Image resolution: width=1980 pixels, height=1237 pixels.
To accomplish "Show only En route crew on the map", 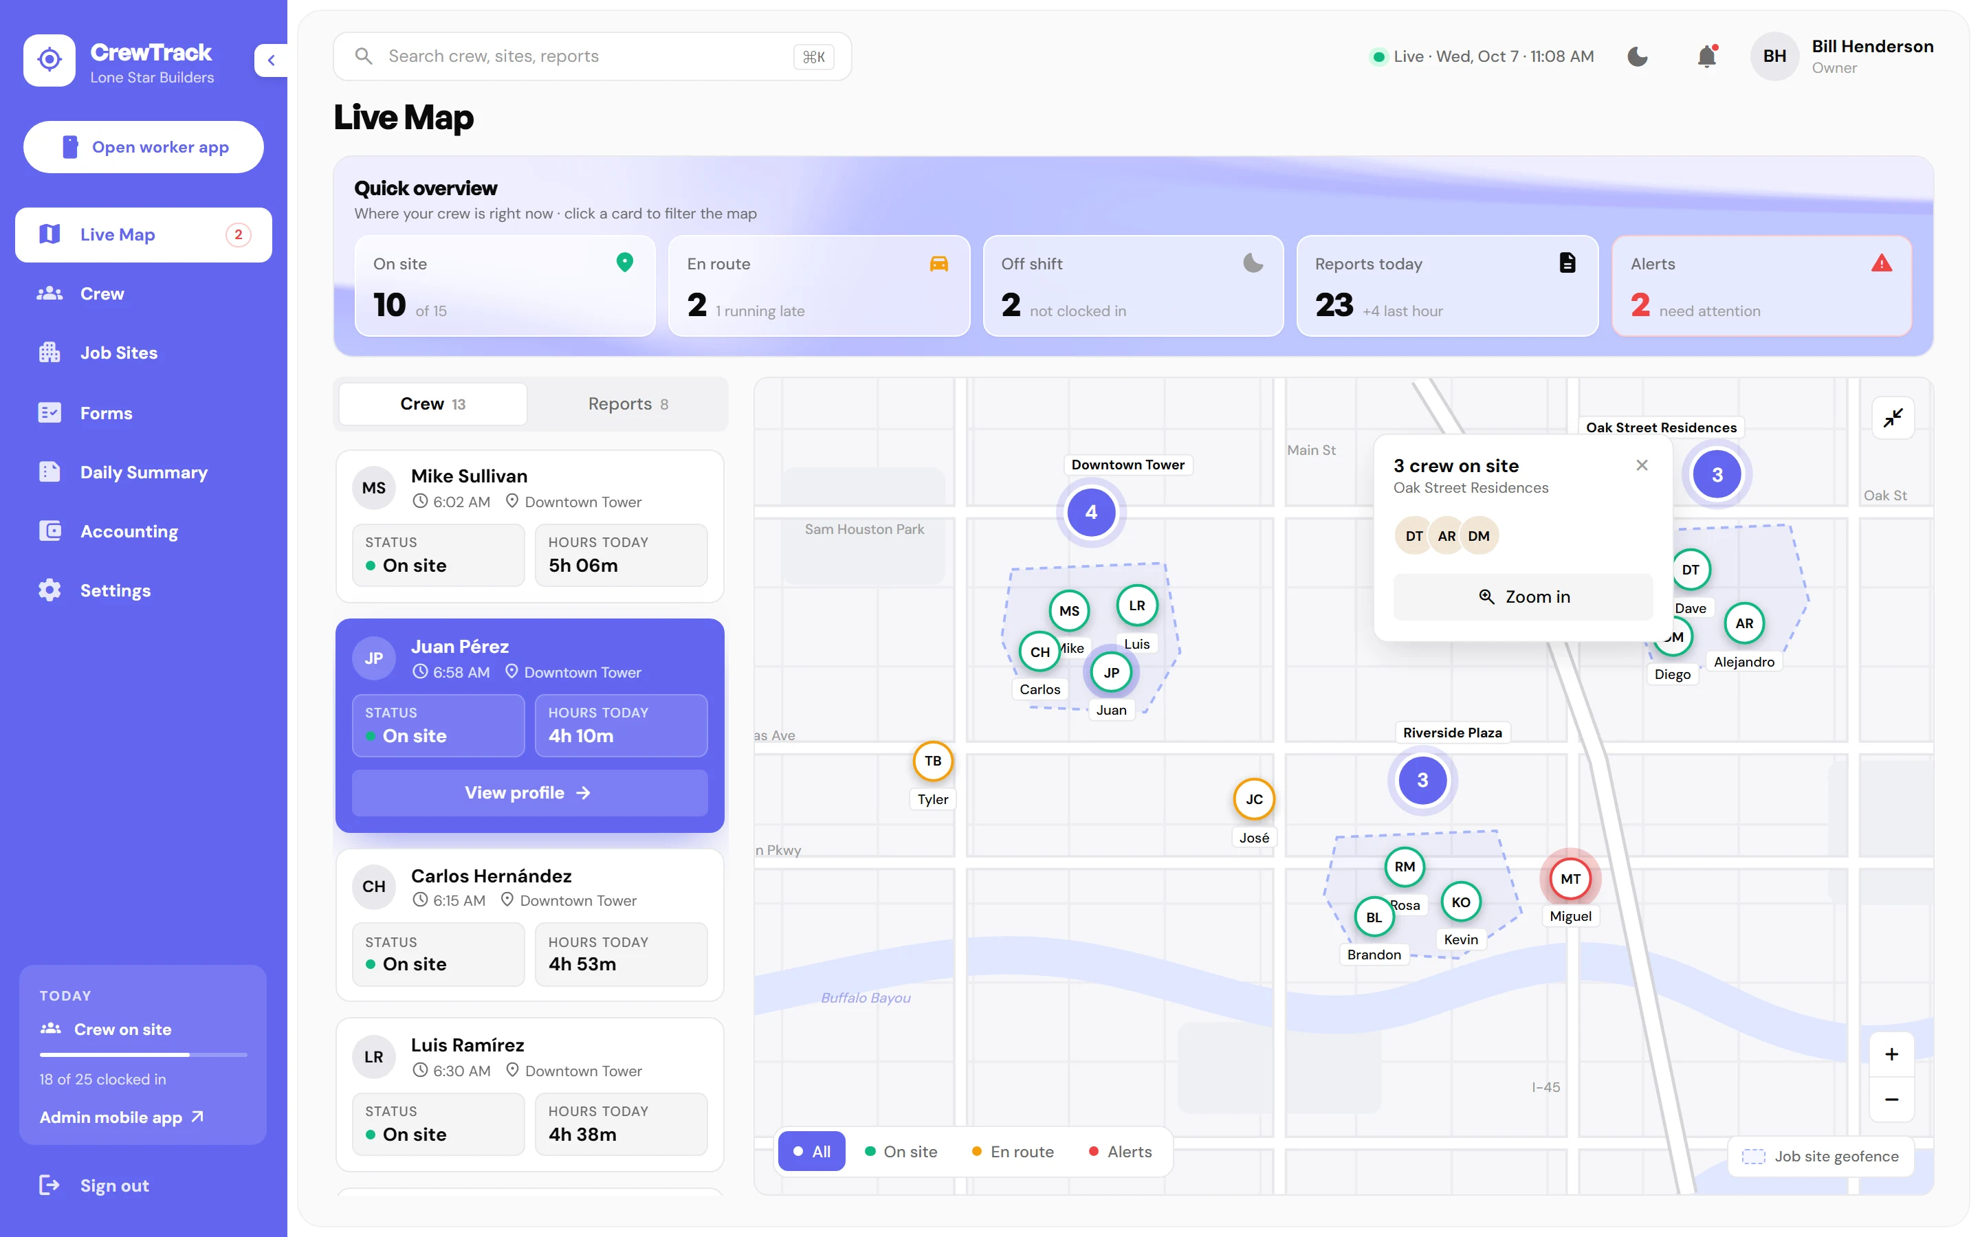I will click(1013, 1152).
